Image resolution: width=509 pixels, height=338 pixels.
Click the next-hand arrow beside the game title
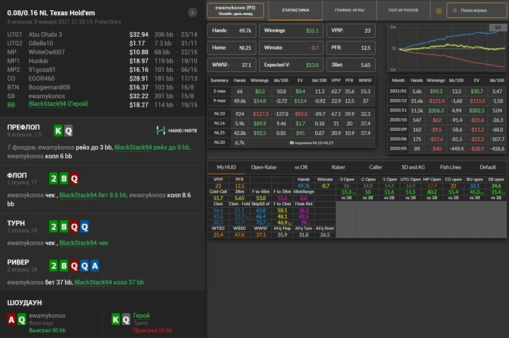(x=193, y=12)
